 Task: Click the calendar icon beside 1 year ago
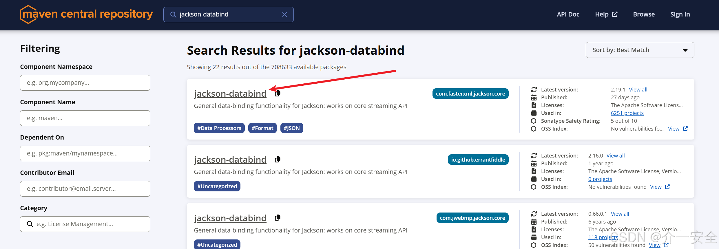534,163
